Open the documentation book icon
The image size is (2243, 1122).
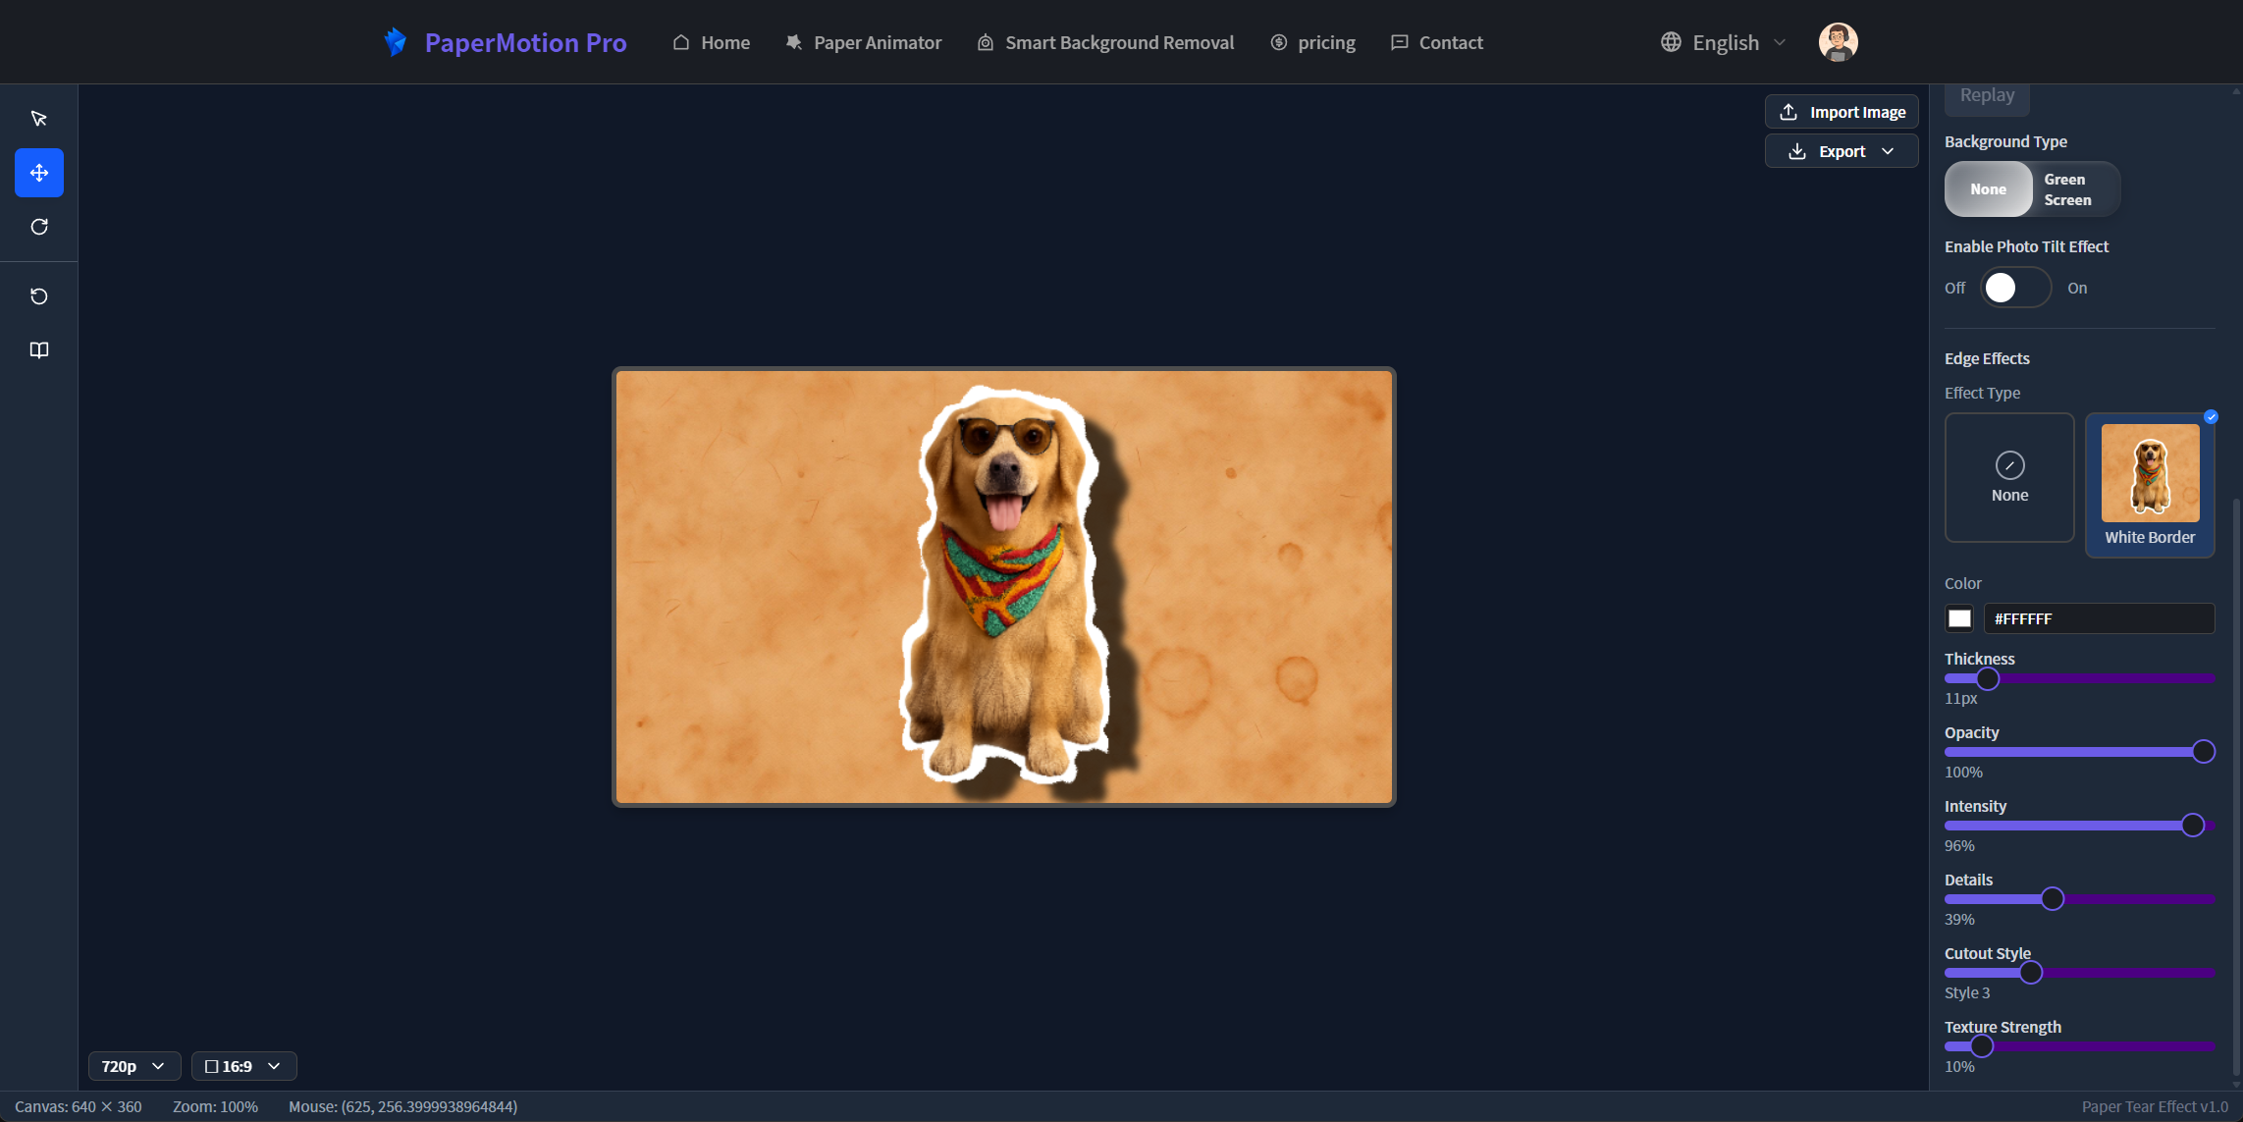point(38,349)
